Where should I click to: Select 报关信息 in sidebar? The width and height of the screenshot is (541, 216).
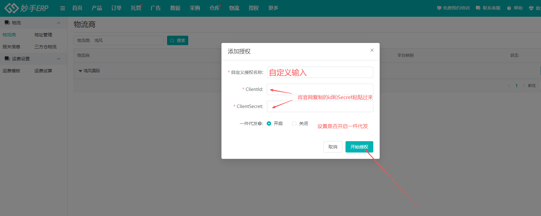11,47
